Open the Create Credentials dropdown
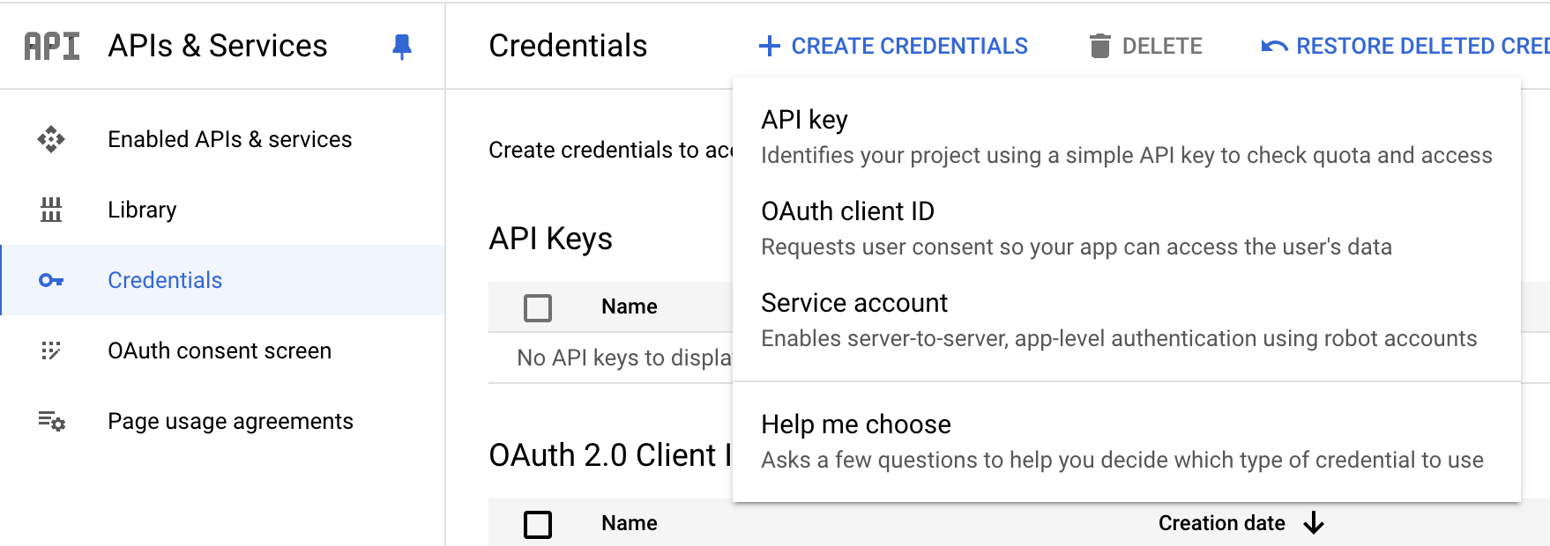The height and width of the screenshot is (546, 1550). [x=893, y=46]
